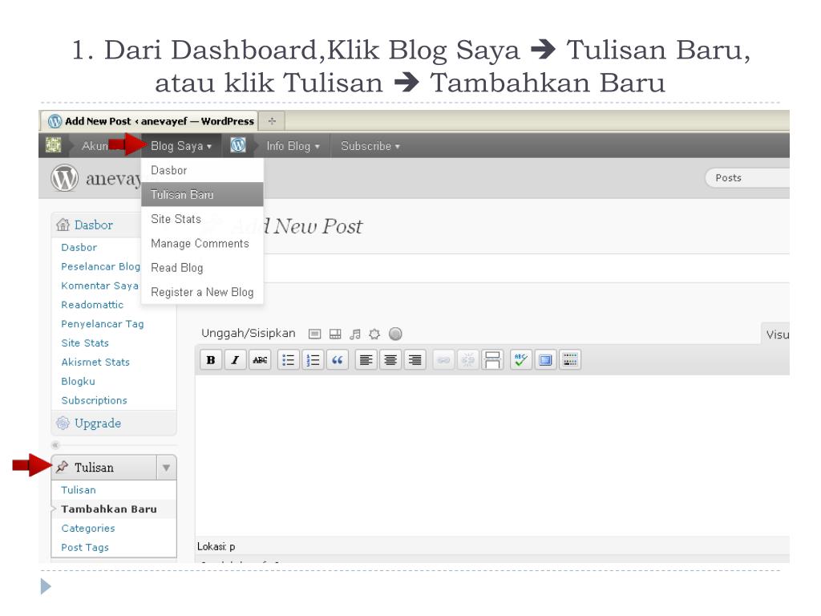Open Subscriptions sidebar link
The image size is (821, 616).
[x=95, y=400]
